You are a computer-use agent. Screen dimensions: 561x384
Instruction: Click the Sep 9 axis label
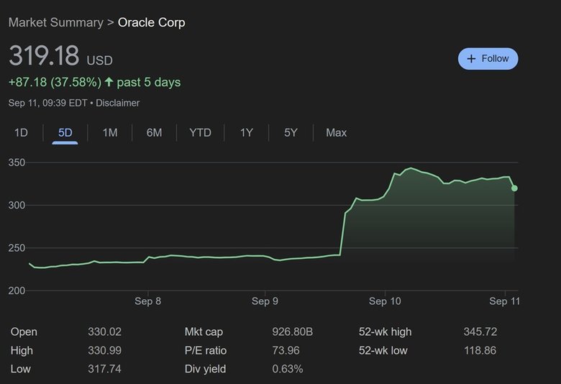coord(265,301)
